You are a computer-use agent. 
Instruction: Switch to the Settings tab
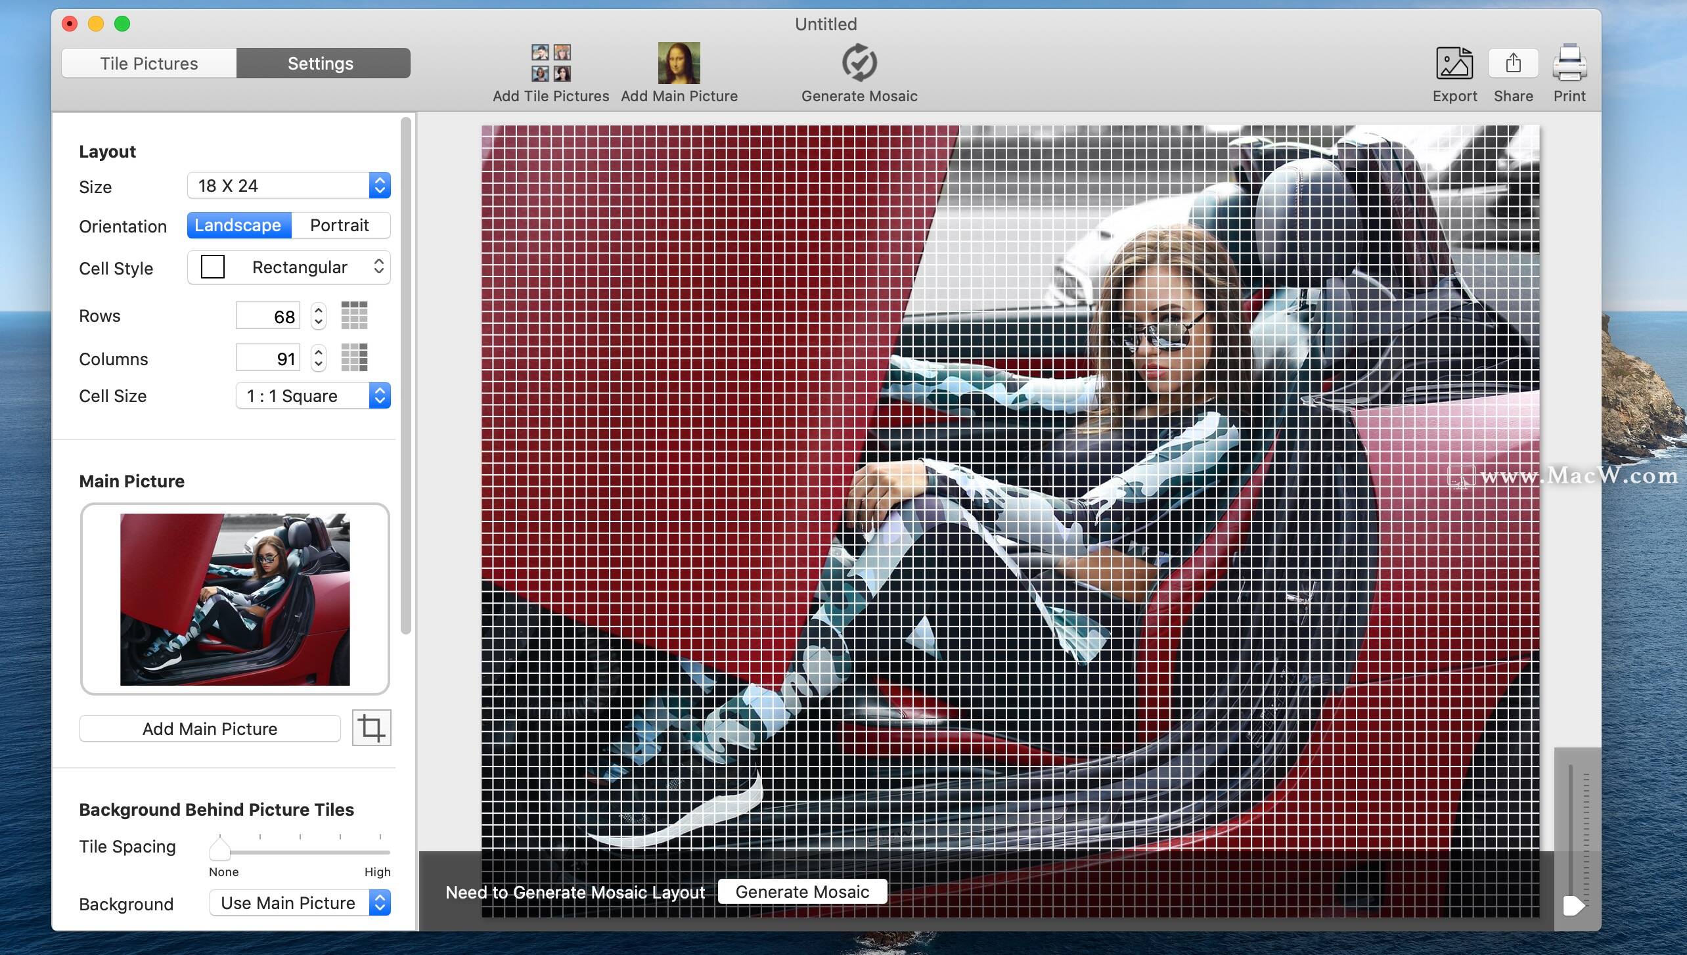coord(321,63)
